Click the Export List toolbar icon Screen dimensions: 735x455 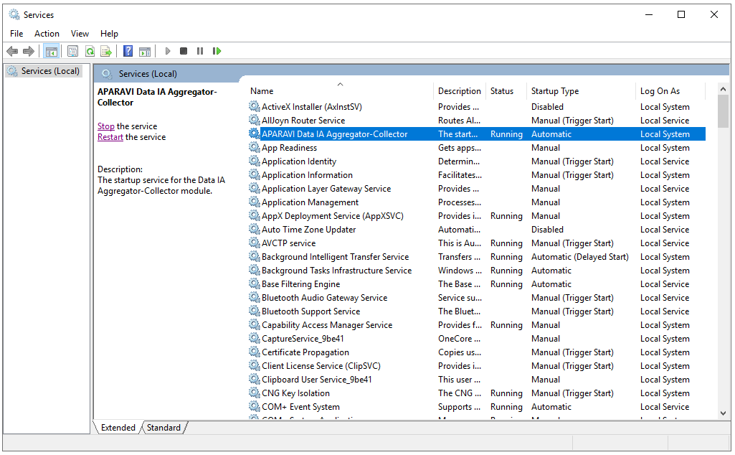[106, 51]
